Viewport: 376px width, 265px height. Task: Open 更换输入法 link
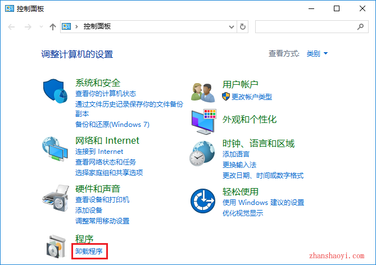239,165
